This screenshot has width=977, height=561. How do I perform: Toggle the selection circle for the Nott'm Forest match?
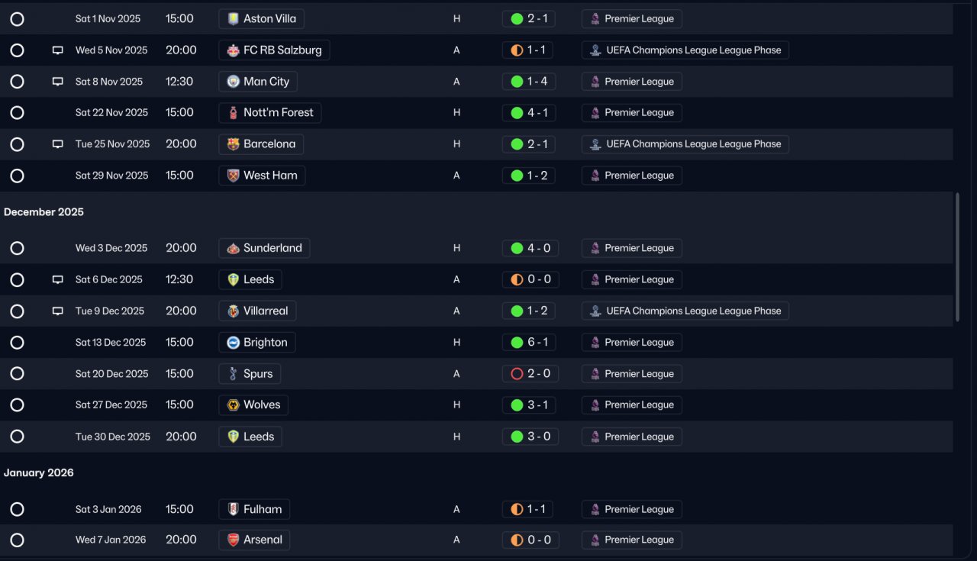17,113
